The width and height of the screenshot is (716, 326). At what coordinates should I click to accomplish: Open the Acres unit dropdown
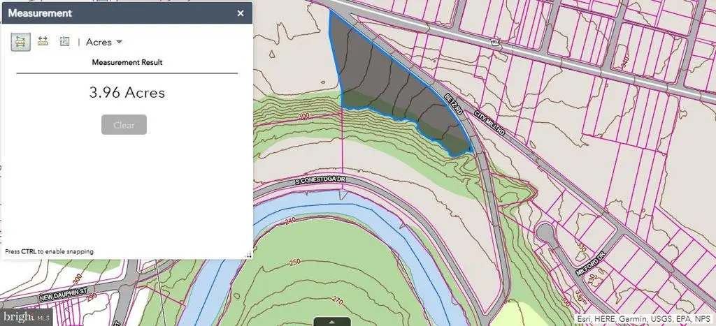click(103, 42)
